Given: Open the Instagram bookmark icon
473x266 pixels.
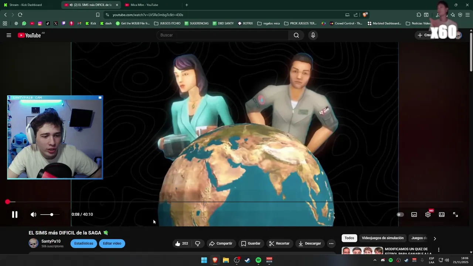Looking at the screenshot, I should tap(40, 23).
